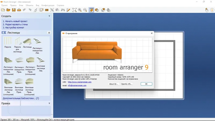Select the 'Перила для лестницы' object
Screen dimensions: 215x121
pos(17,45)
